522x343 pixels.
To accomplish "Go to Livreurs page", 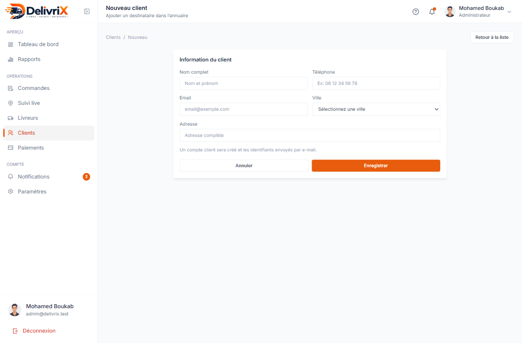I will 48,118.
